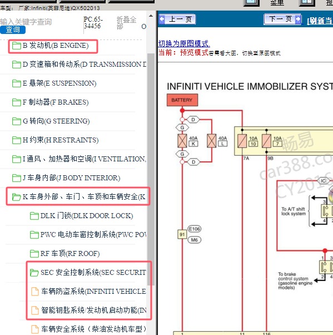Click open-folder icon beside K 车身外部

[17, 197]
